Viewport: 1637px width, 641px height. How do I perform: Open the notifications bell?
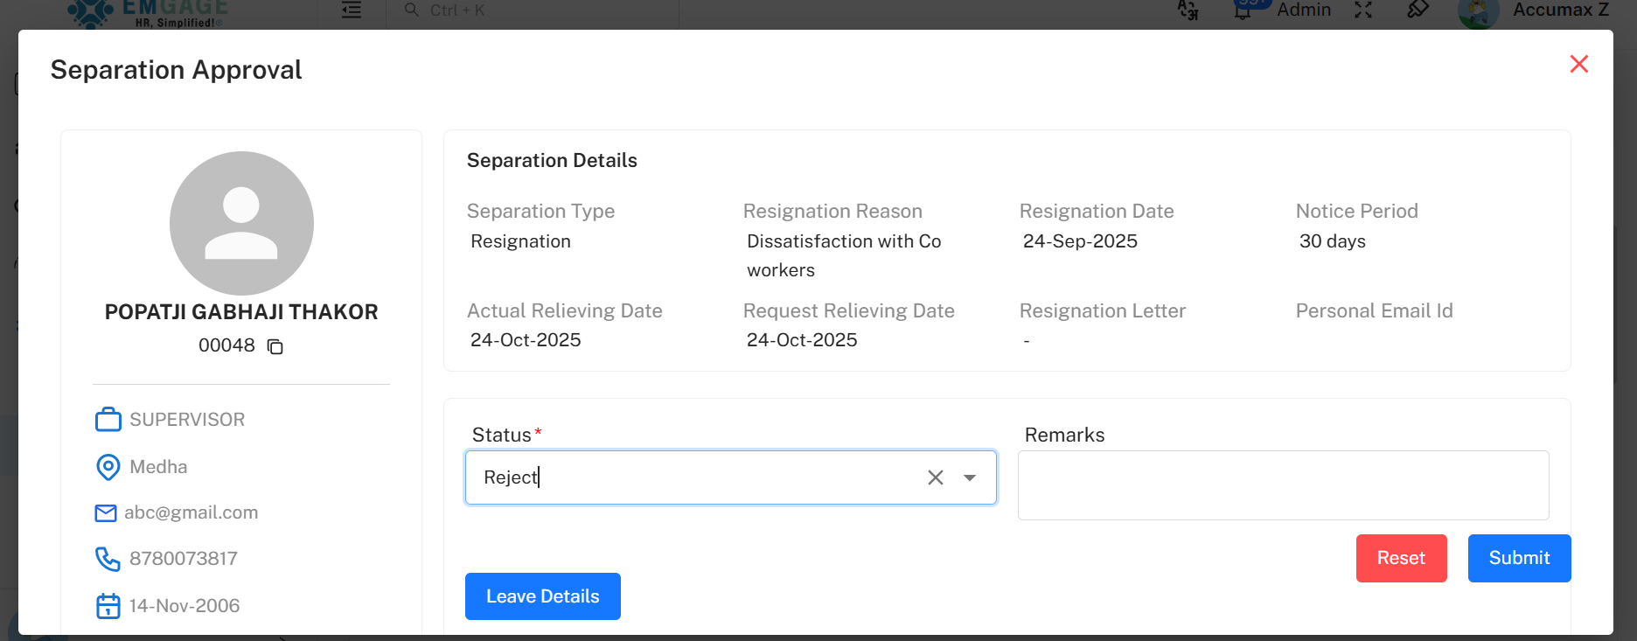pyautogui.click(x=1243, y=10)
